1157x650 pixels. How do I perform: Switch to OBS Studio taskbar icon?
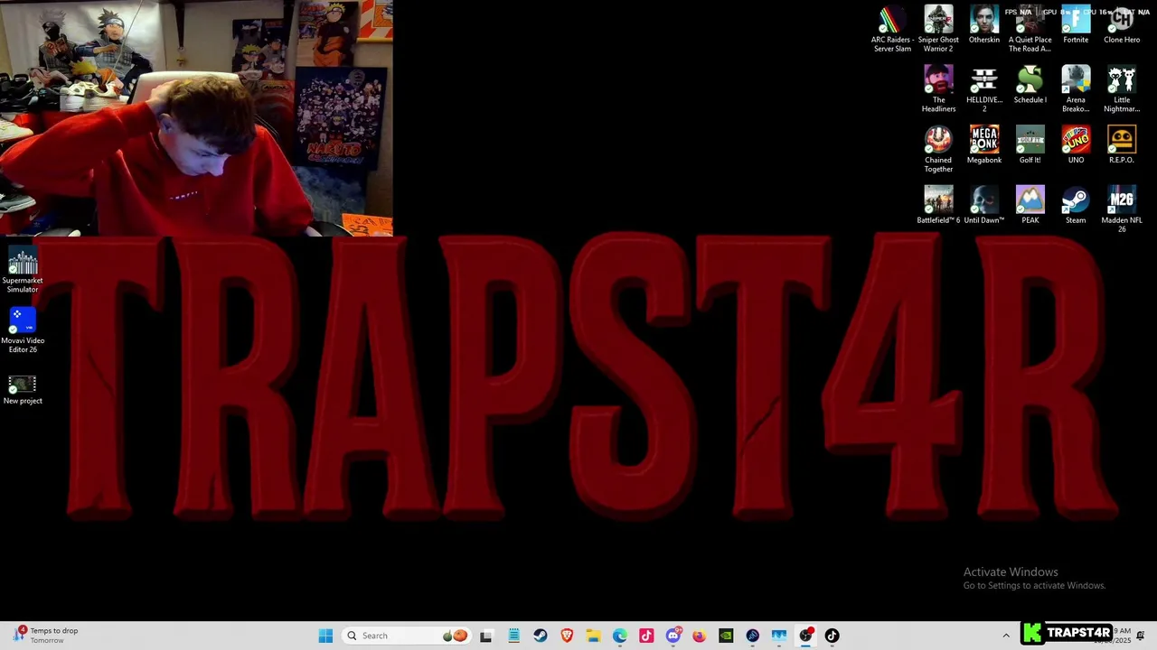pos(805,636)
